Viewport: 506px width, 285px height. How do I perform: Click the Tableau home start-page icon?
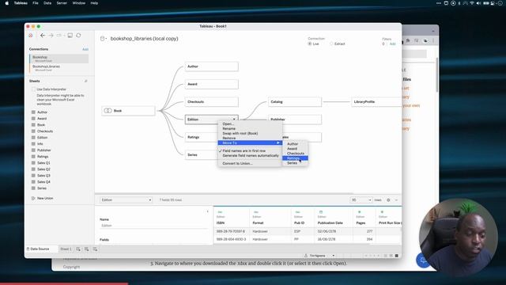point(31,35)
